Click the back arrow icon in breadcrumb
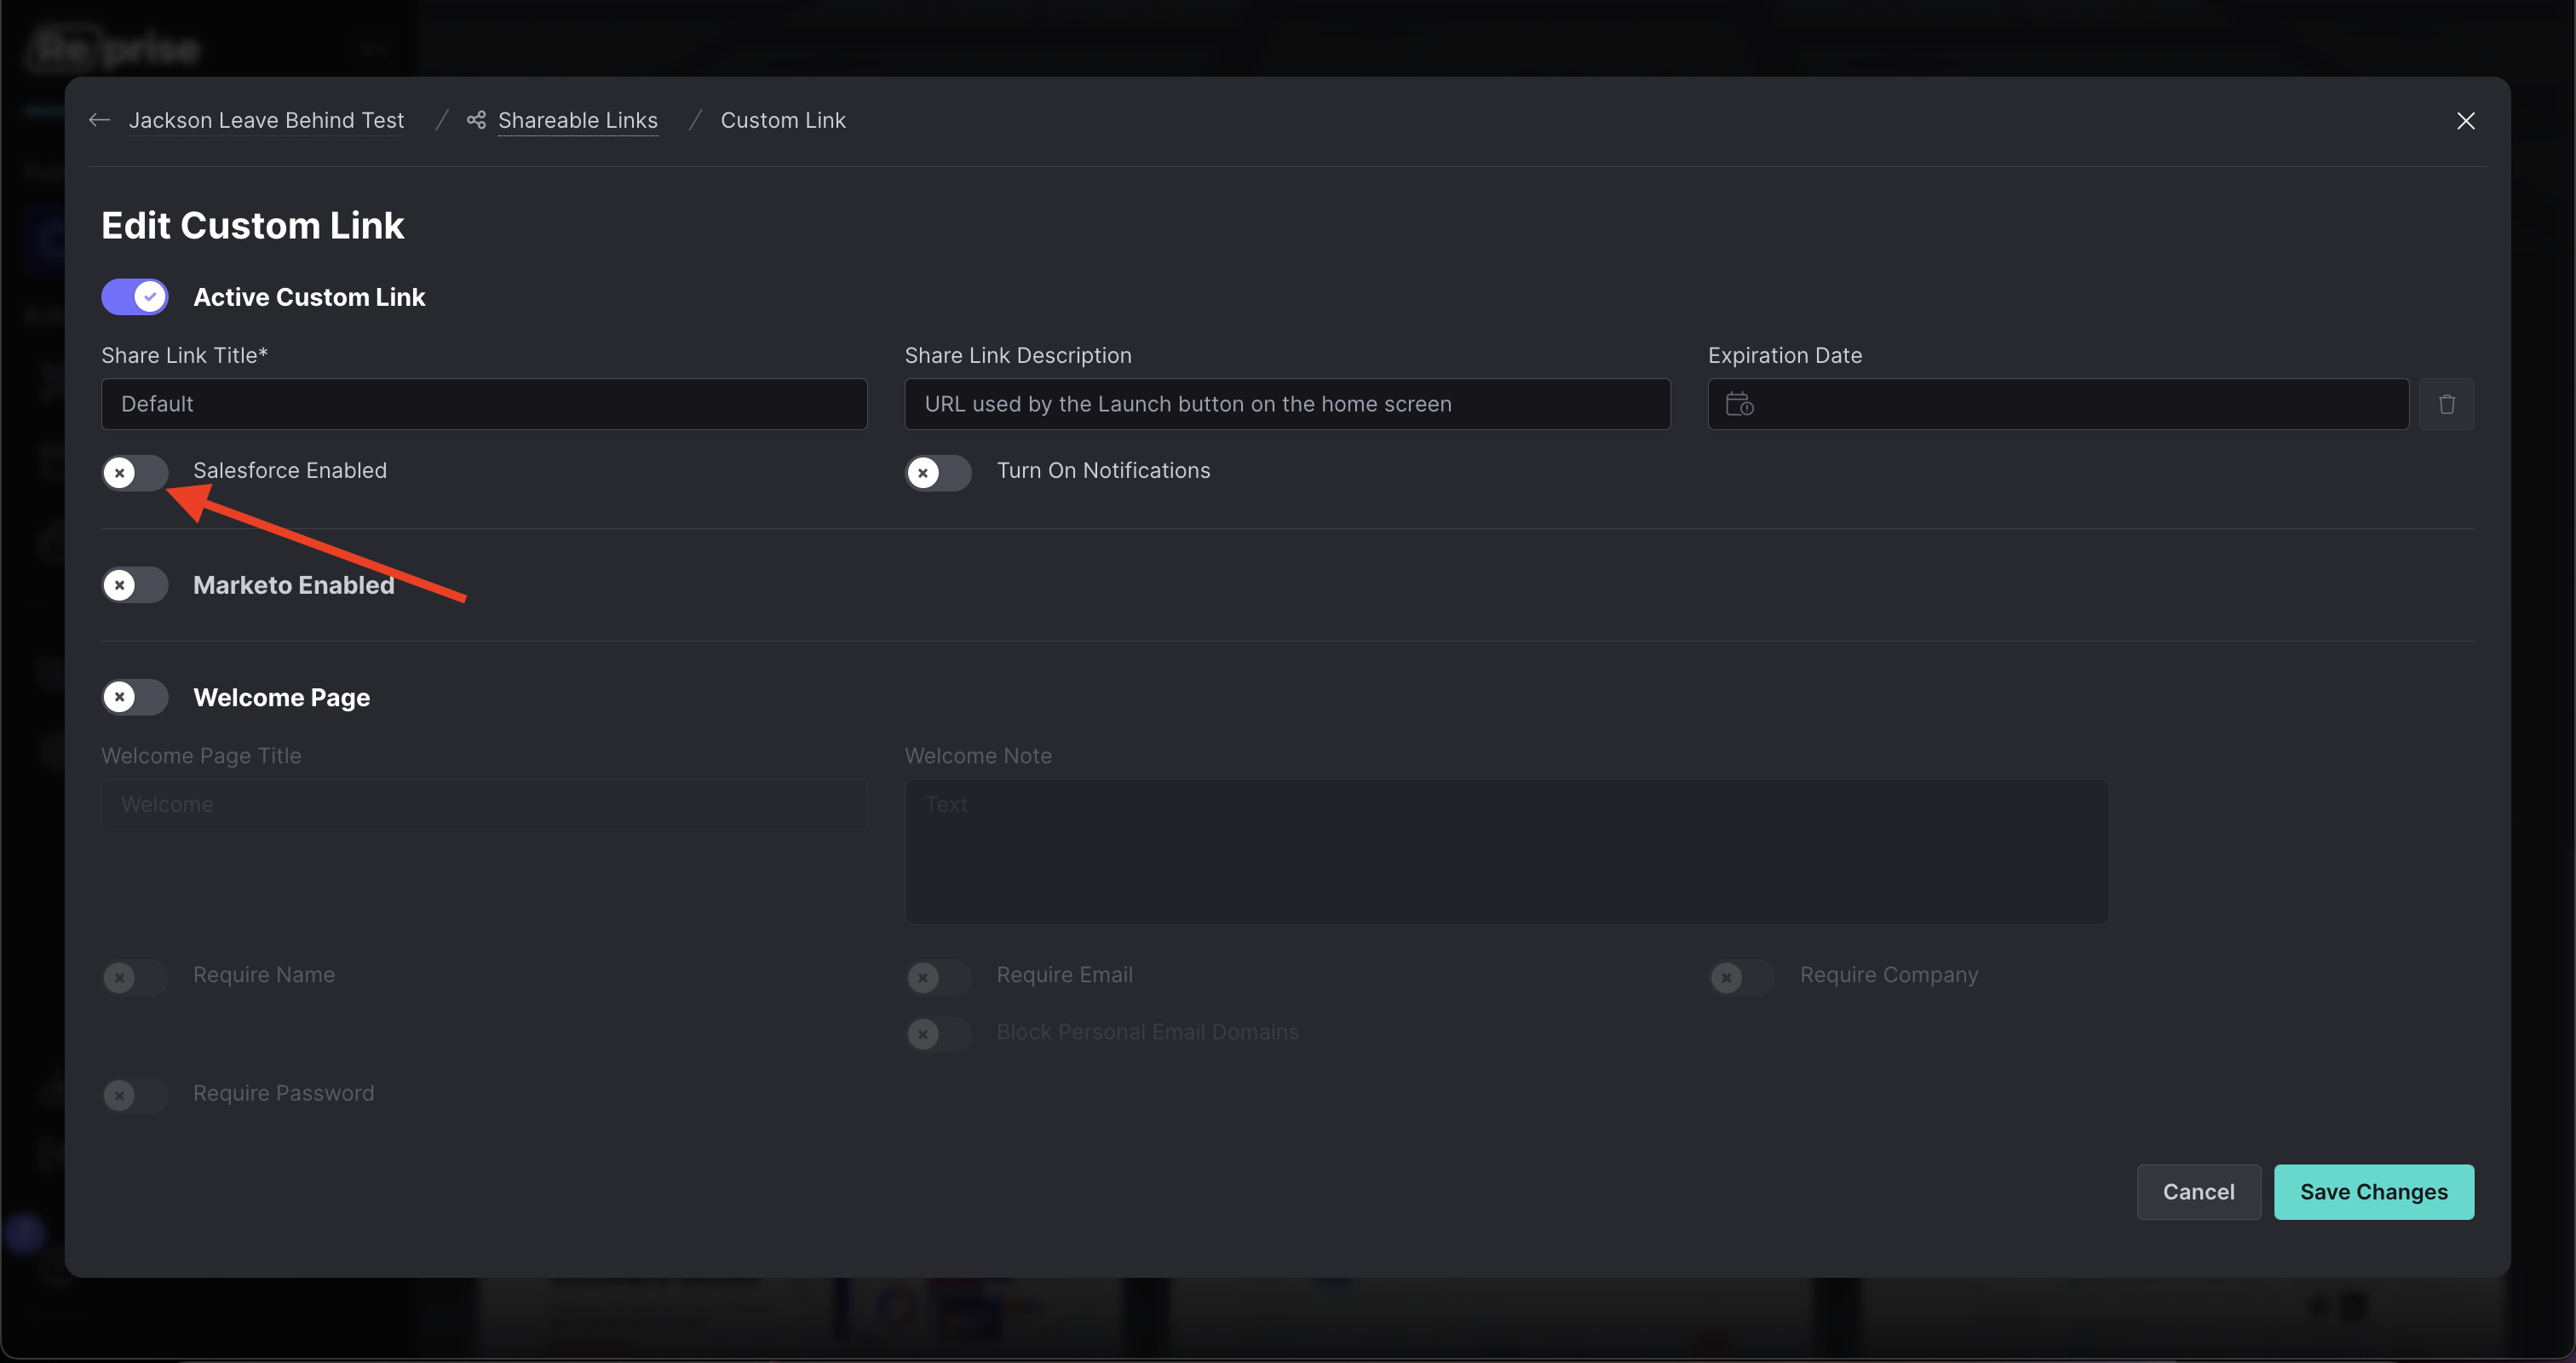The image size is (2576, 1363). point(99,121)
